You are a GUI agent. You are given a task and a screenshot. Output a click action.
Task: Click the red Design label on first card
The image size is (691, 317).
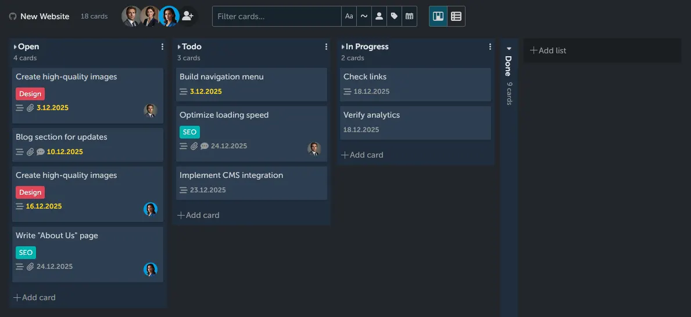coord(30,94)
